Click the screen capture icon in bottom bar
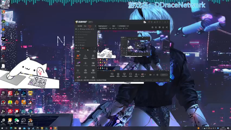The image size is (231, 130). click(112, 74)
